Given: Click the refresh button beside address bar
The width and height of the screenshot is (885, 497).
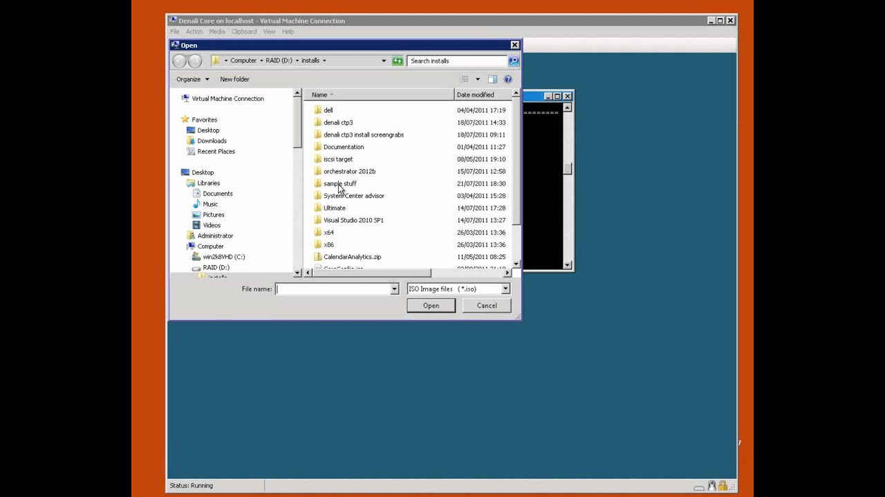Looking at the screenshot, I should (x=398, y=61).
